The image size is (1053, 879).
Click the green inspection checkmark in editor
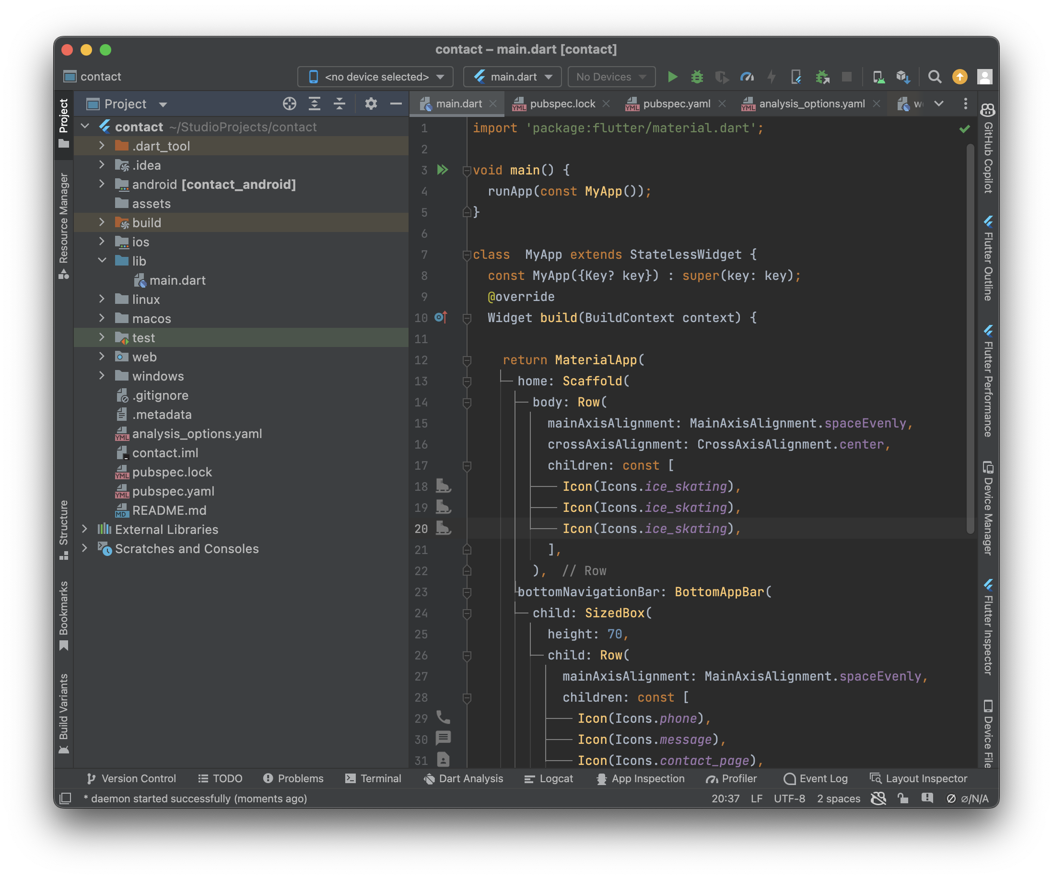pyautogui.click(x=964, y=129)
